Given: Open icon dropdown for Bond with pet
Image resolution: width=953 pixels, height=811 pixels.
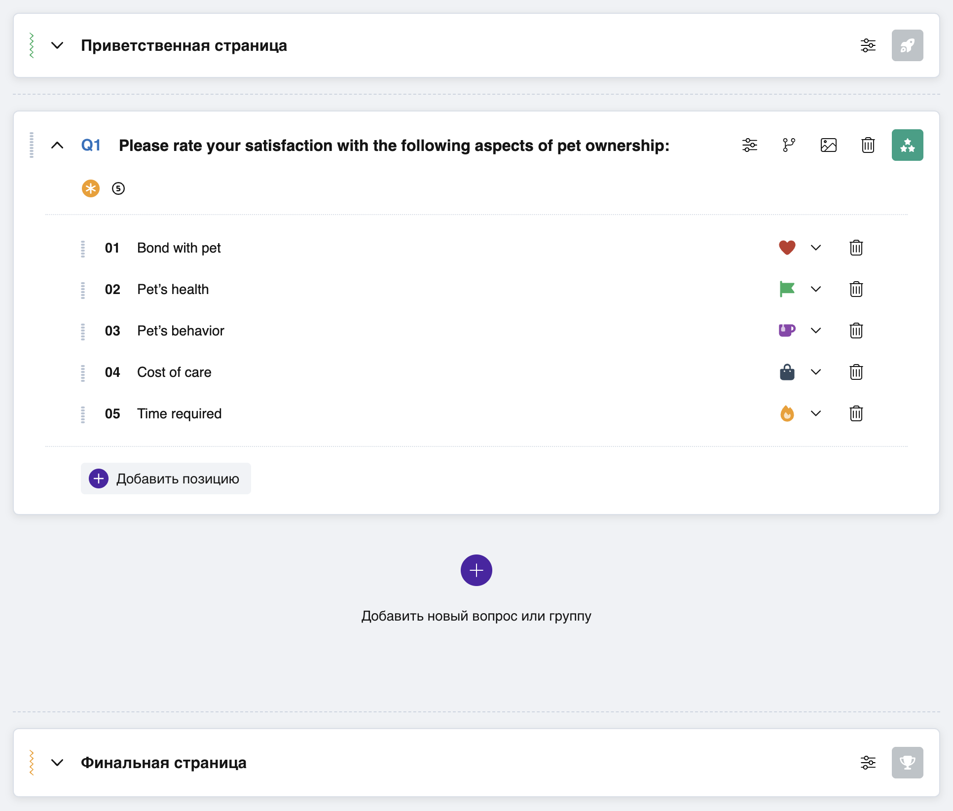Looking at the screenshot, I should click(x=816, y=248).
